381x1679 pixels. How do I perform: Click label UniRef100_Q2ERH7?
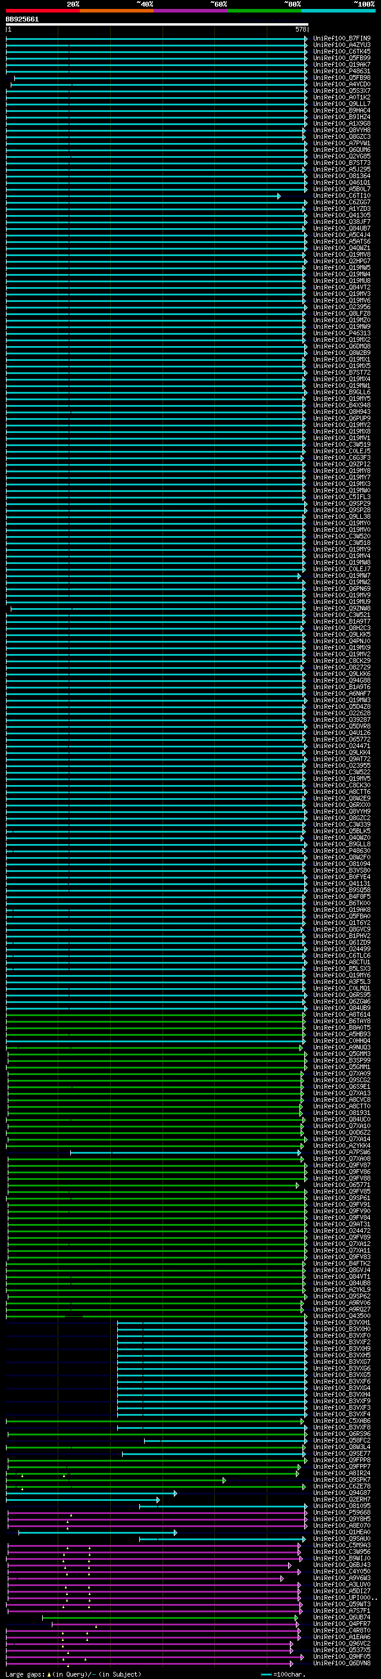click(x=342, y=1499)
